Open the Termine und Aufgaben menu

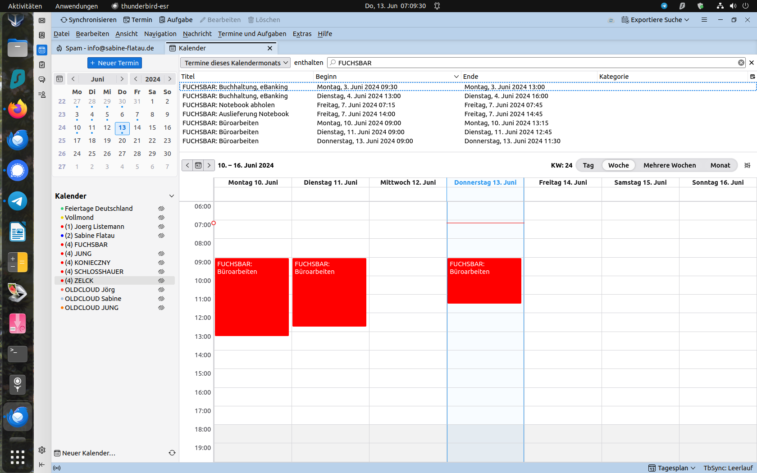point(252,34)
